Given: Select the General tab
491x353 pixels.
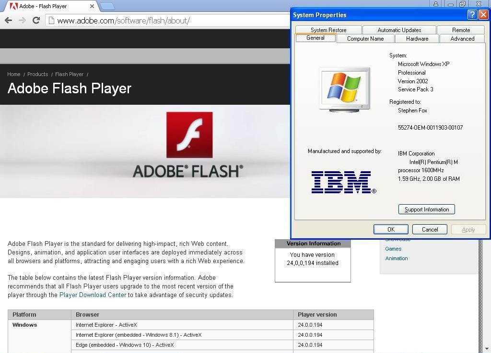Looking at the screenshot, I should click(316, 38).
